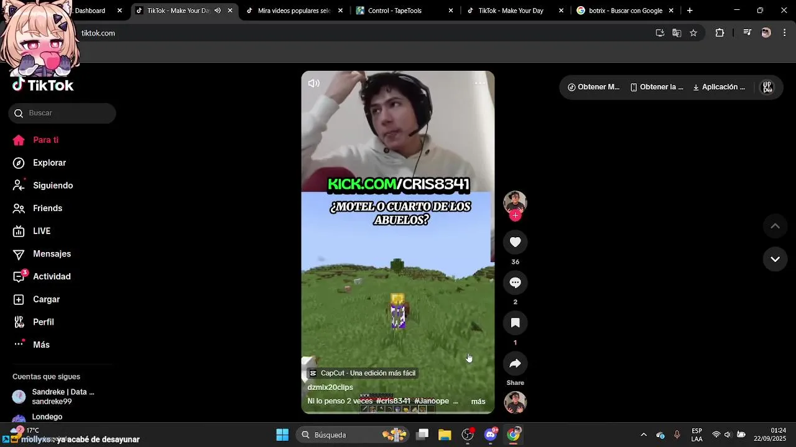Image resolution: width=796 pixels, height=447 pixels.
Task: Switch to 'botrix - Buscar con Google' tab
Action: point(624,11)
